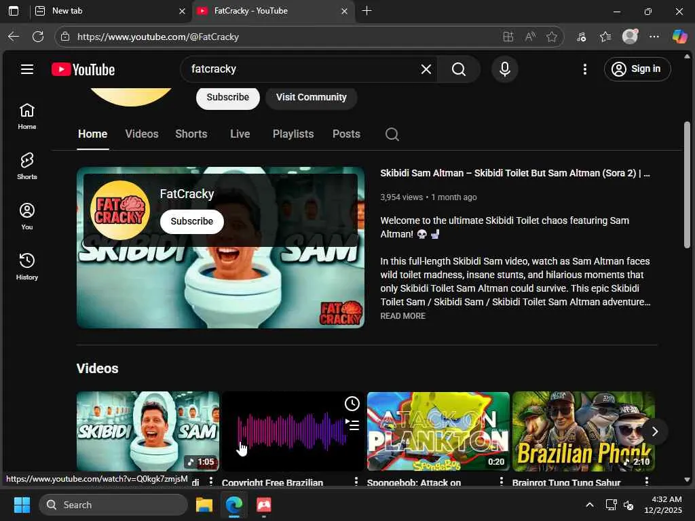The image size is (695, 521).
Task: Open the Edge favorites list icon
Action: (605, 37)
